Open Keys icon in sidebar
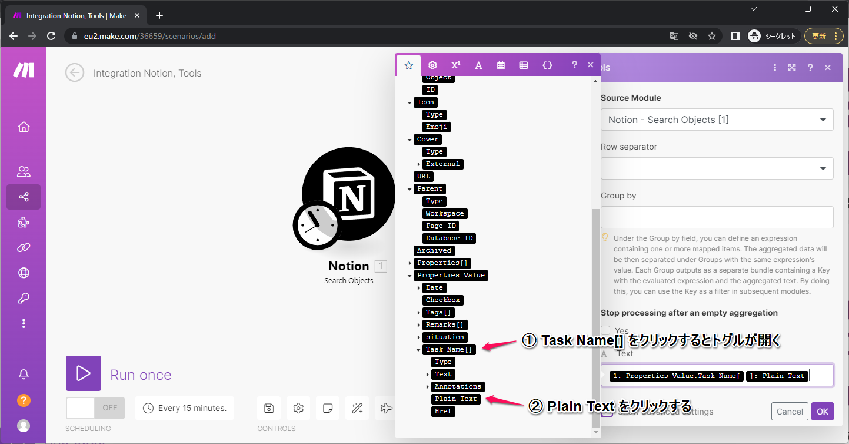 [24, 298]
